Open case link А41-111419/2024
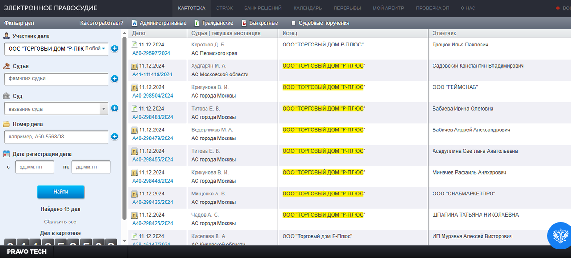 click(152, 74)
